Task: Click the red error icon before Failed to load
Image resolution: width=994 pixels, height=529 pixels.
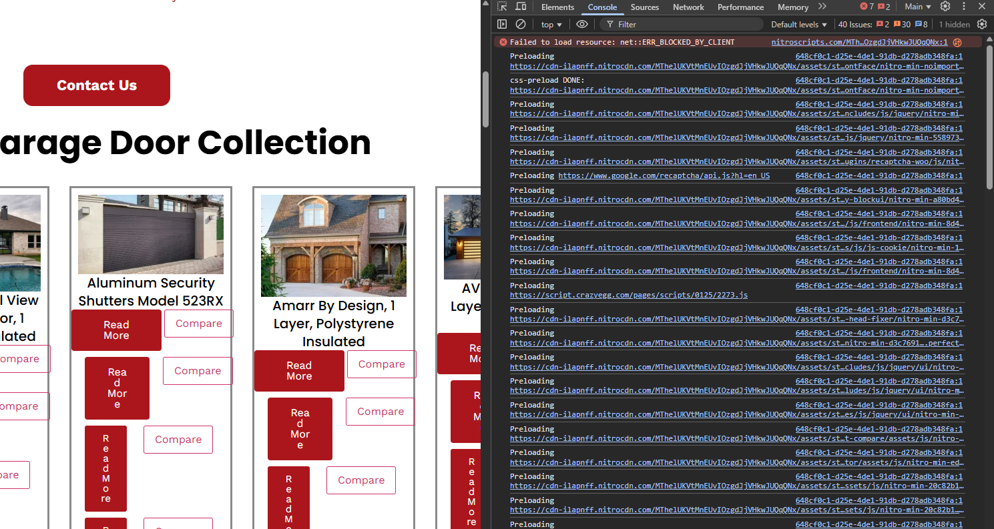Action: pos(503,42)
